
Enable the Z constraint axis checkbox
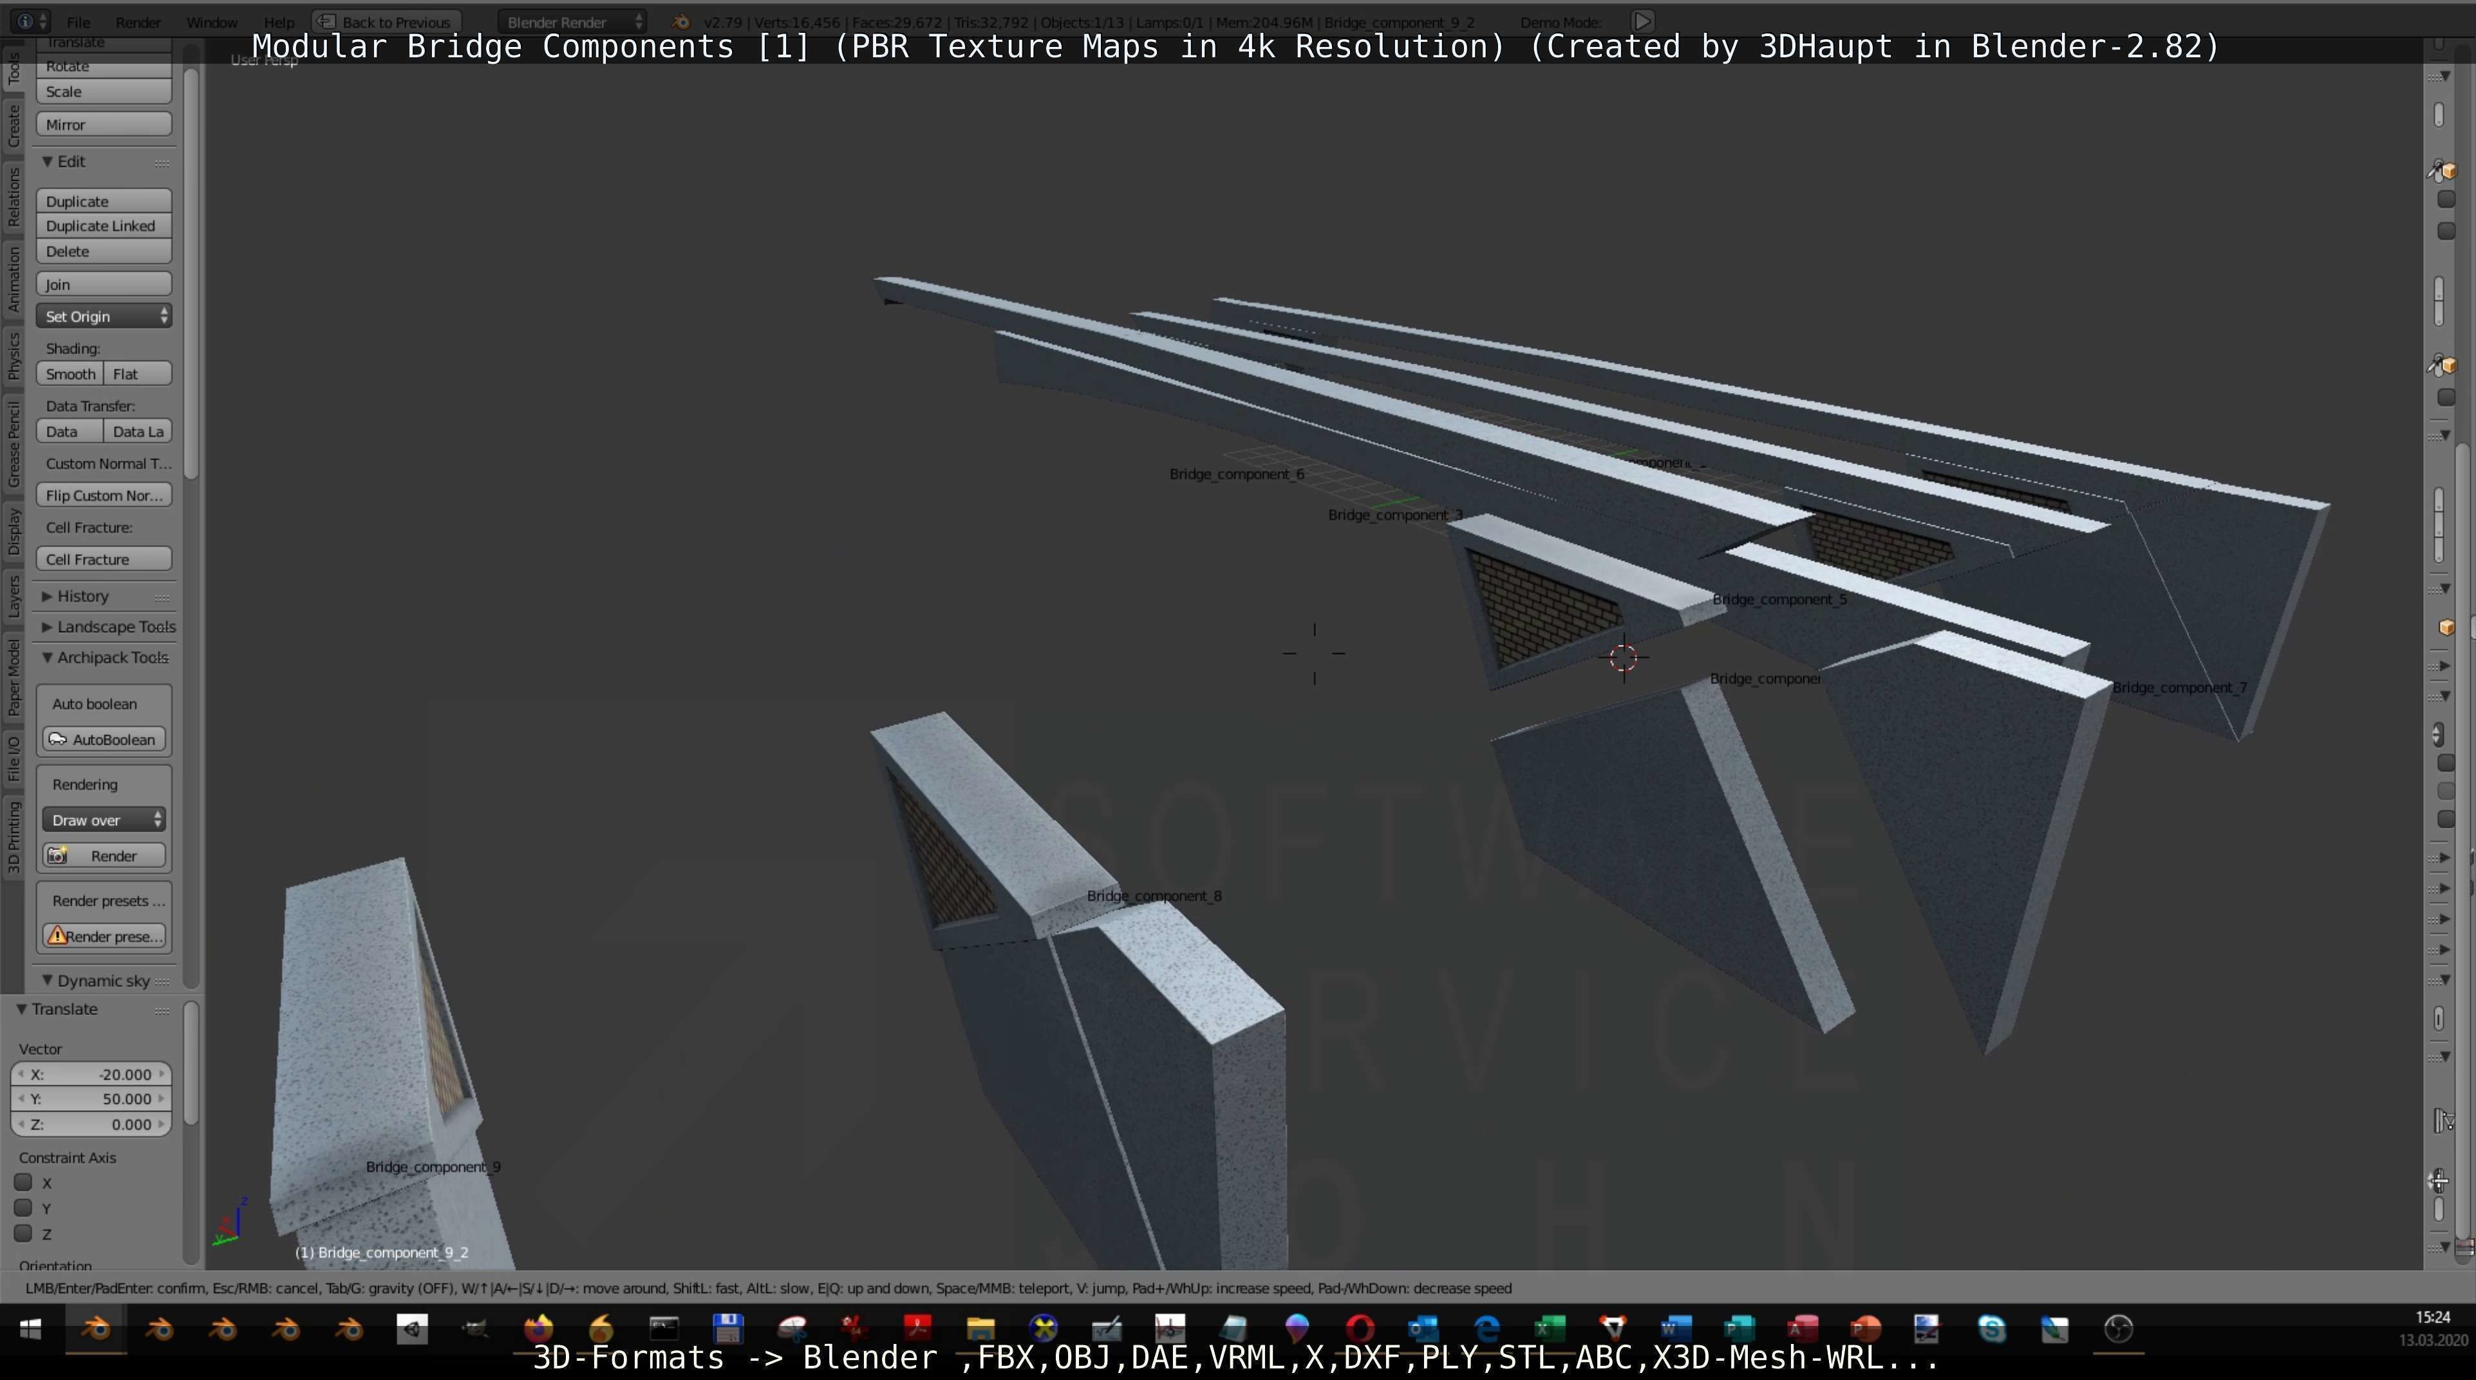pos(23,1233)
